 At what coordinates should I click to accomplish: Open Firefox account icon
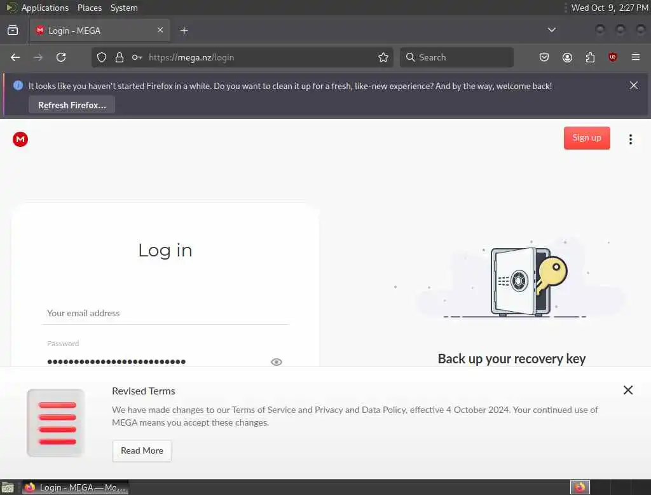coord(567,57)
